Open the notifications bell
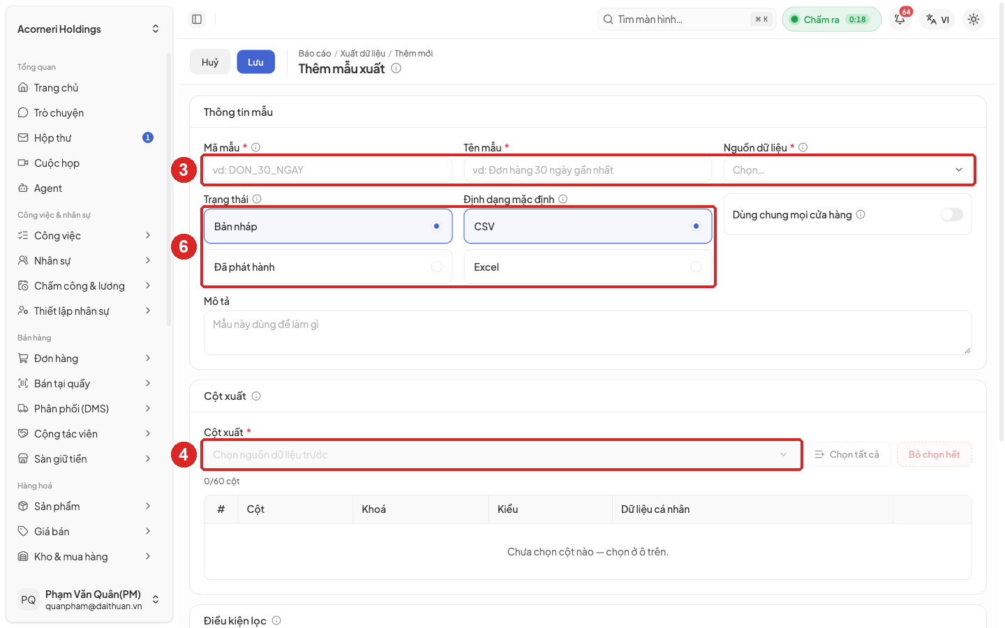Screen dimensions: 1005x628 (900, 20)
